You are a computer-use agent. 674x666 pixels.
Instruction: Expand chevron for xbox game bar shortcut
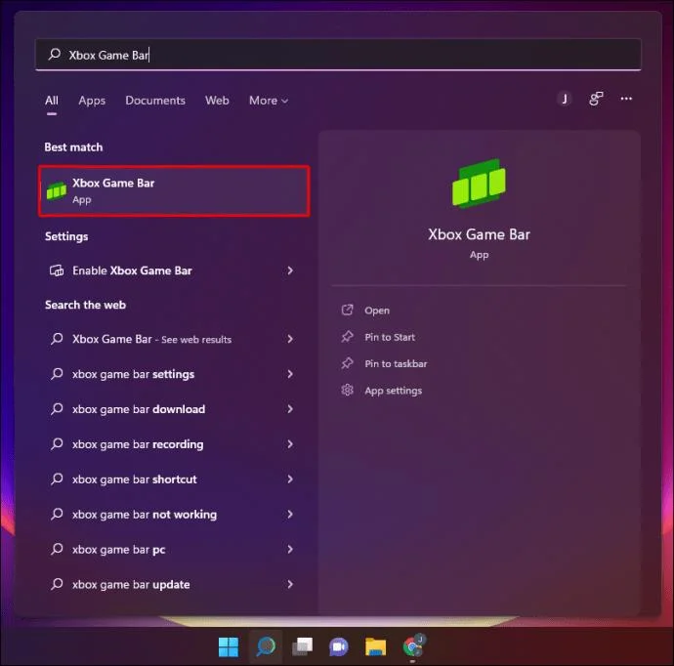pos(290,479)
